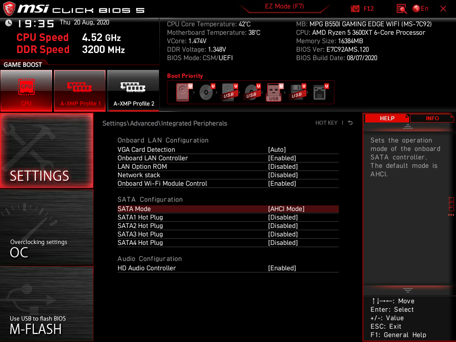Select the Network stack row label
The width and height of the screenshot is (456, 342).
pyautogui.click(x=139, y=175)
